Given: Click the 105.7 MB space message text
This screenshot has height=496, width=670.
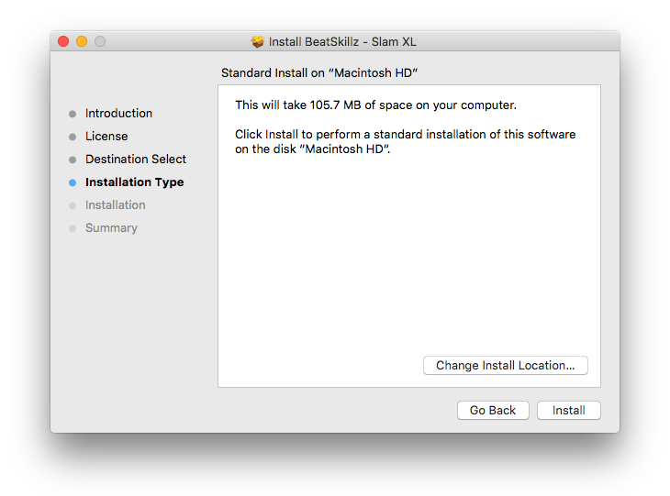Looking at the screenshot, I should click(375, 105).
